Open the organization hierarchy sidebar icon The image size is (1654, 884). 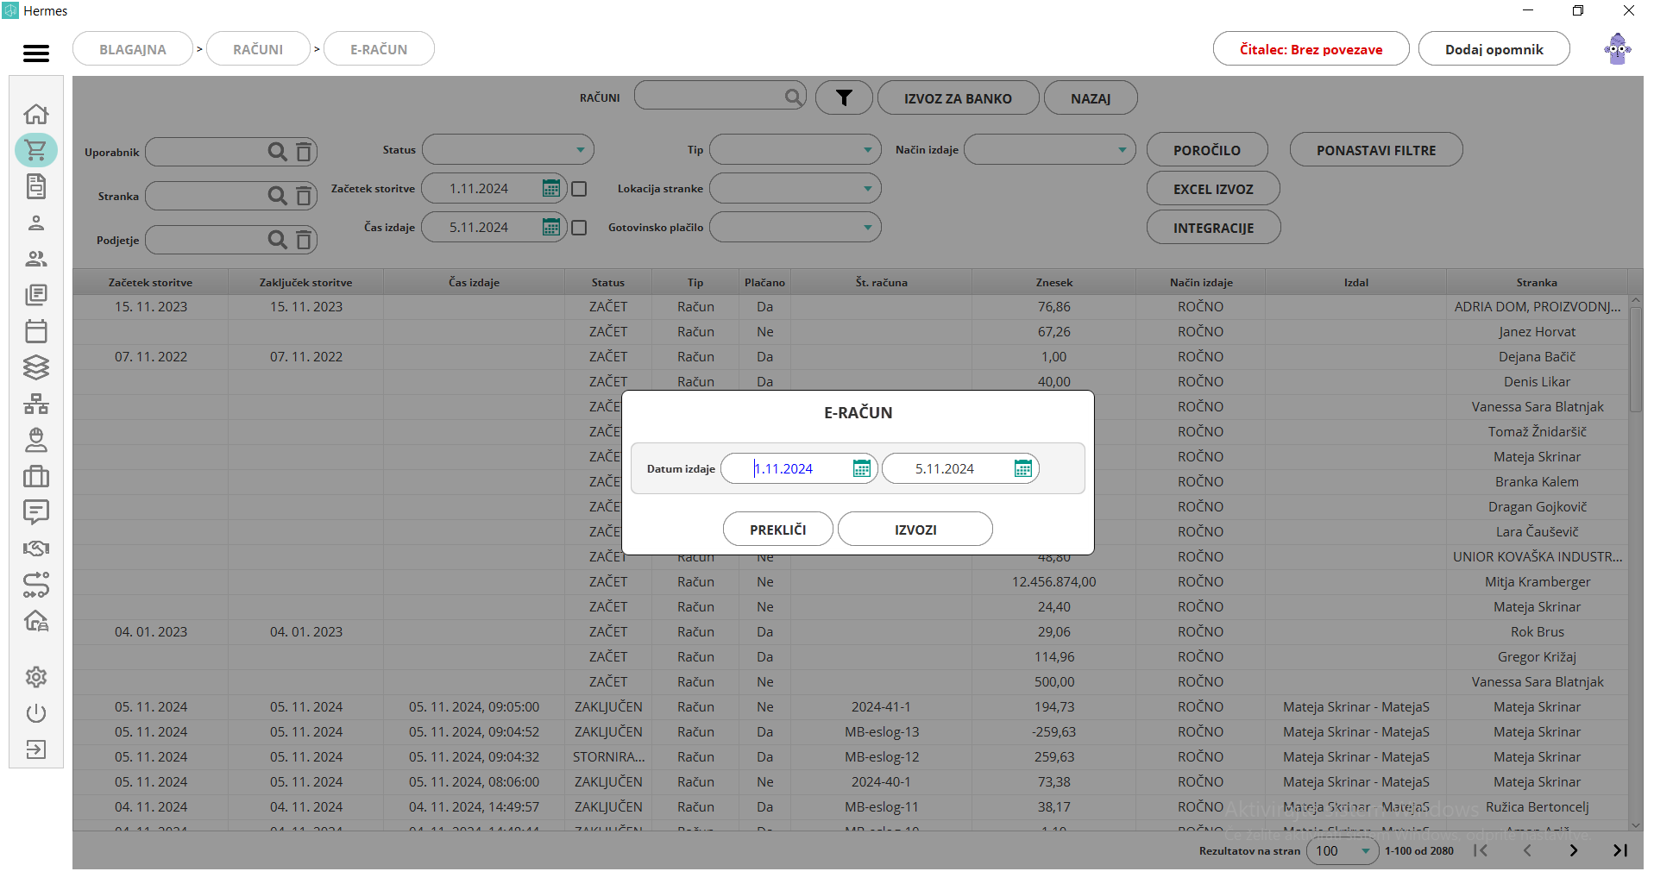click(36, 404)
